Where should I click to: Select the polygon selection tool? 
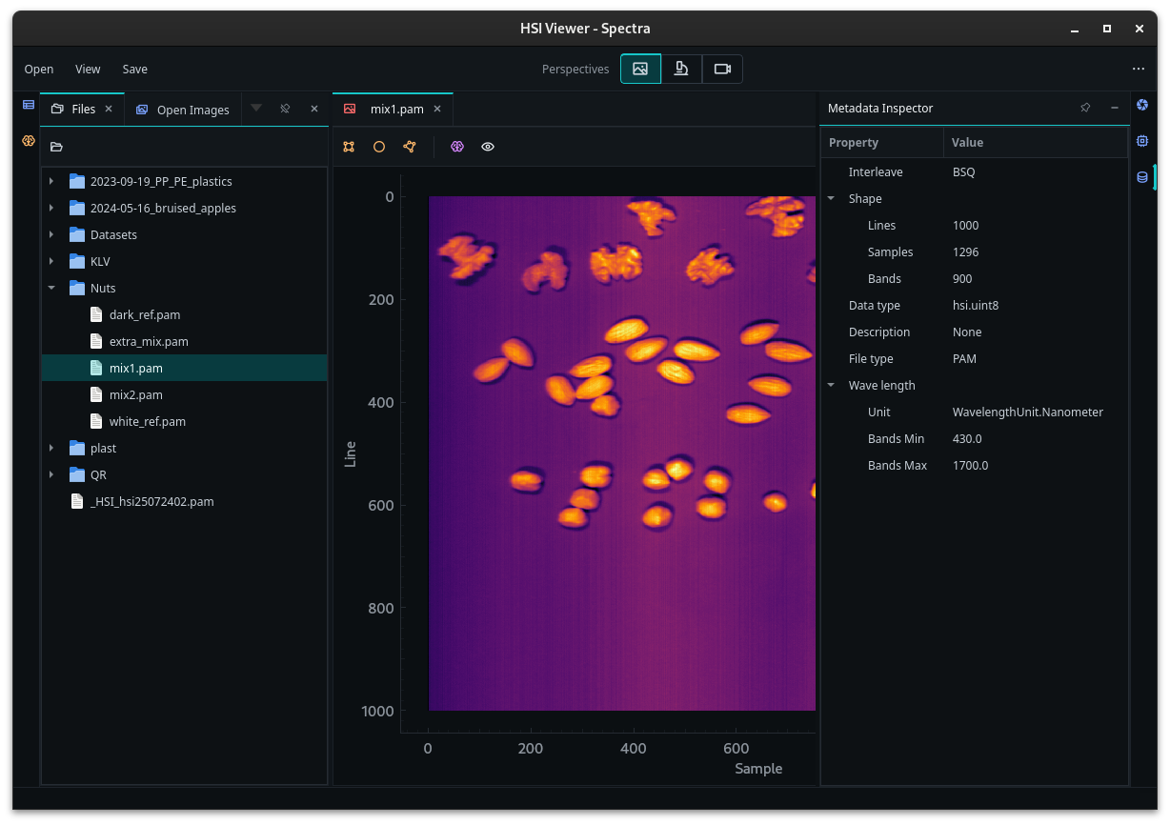tap(410, 147)
